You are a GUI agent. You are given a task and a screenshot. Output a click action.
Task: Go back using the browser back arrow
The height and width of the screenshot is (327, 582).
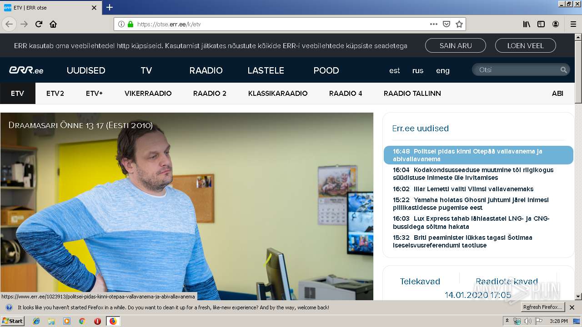pyautogui.click(x=9, y=24)
